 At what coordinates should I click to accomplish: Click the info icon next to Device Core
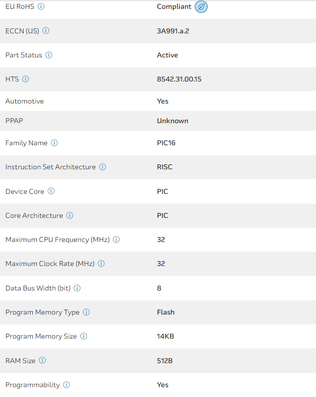[x=51, y=191]
